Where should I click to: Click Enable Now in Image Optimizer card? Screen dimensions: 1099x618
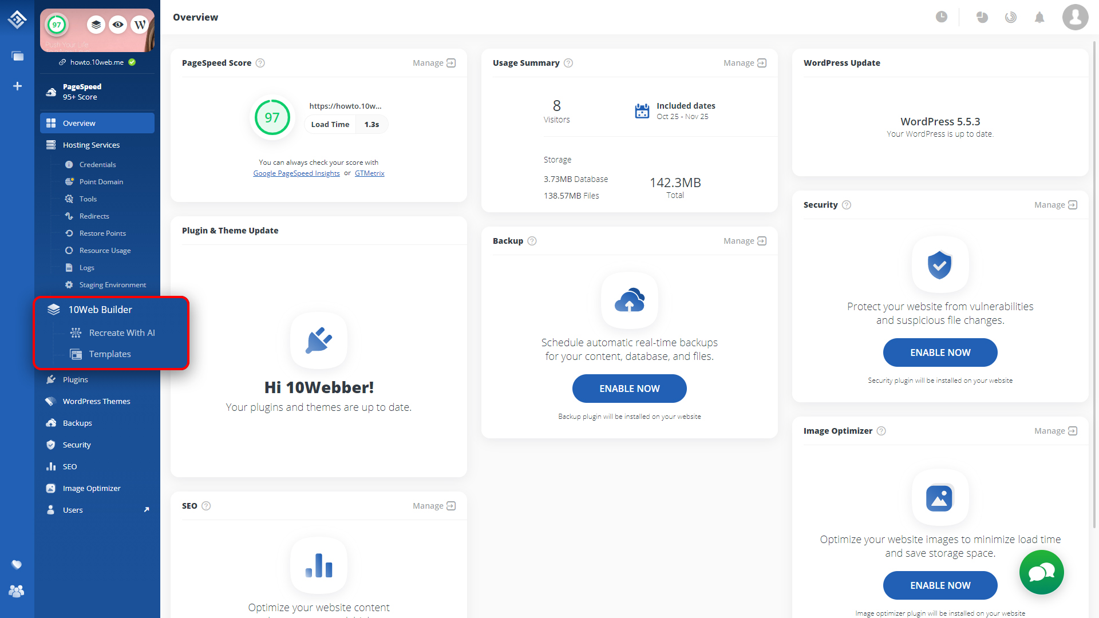[x=940, y=585]
